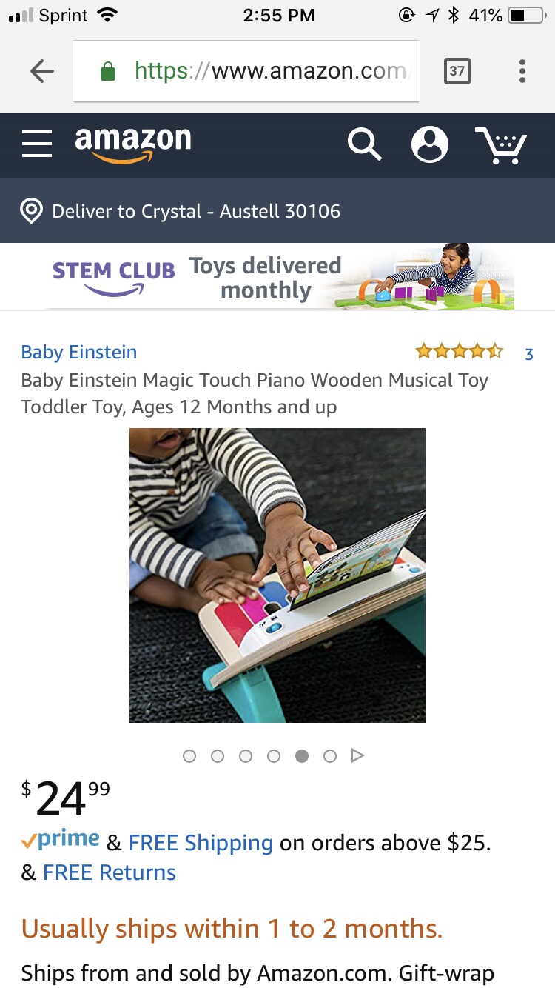This screenshot has height=988, width=555.
Task: Select the first image carousel dot
Action: 189,756
